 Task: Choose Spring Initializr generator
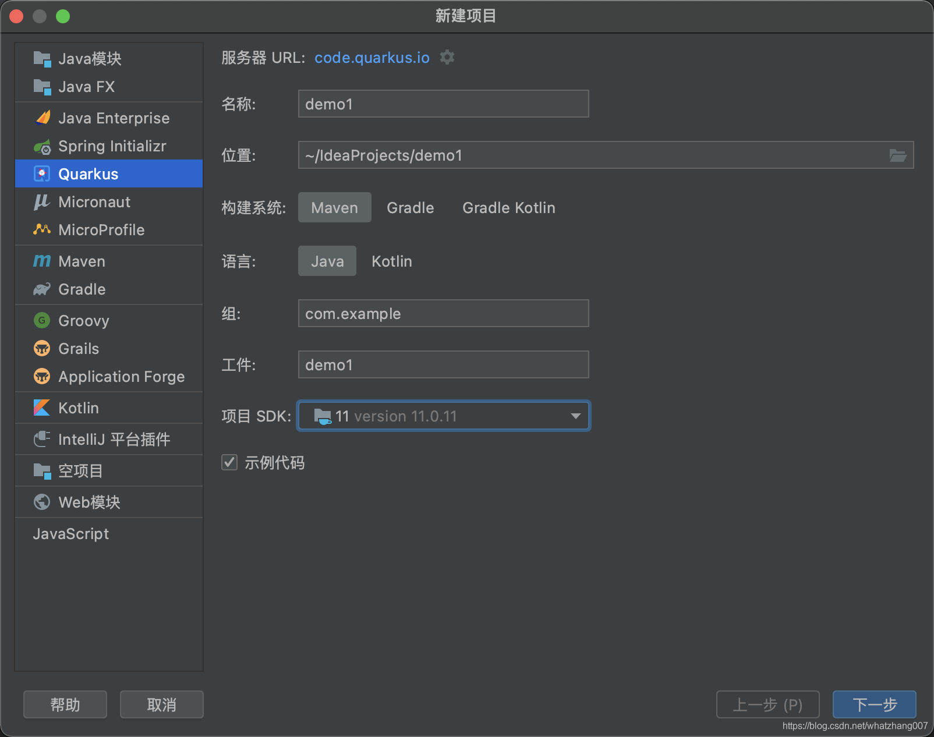coord(109,146)
